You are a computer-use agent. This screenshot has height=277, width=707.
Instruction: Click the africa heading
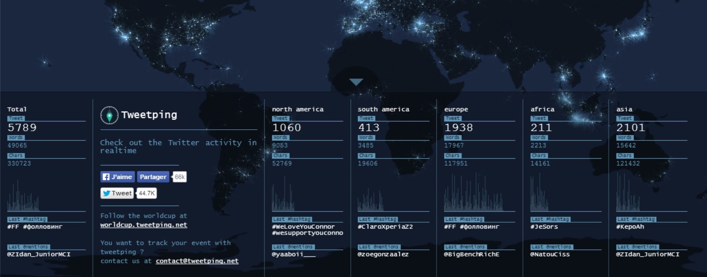(543, 109)
